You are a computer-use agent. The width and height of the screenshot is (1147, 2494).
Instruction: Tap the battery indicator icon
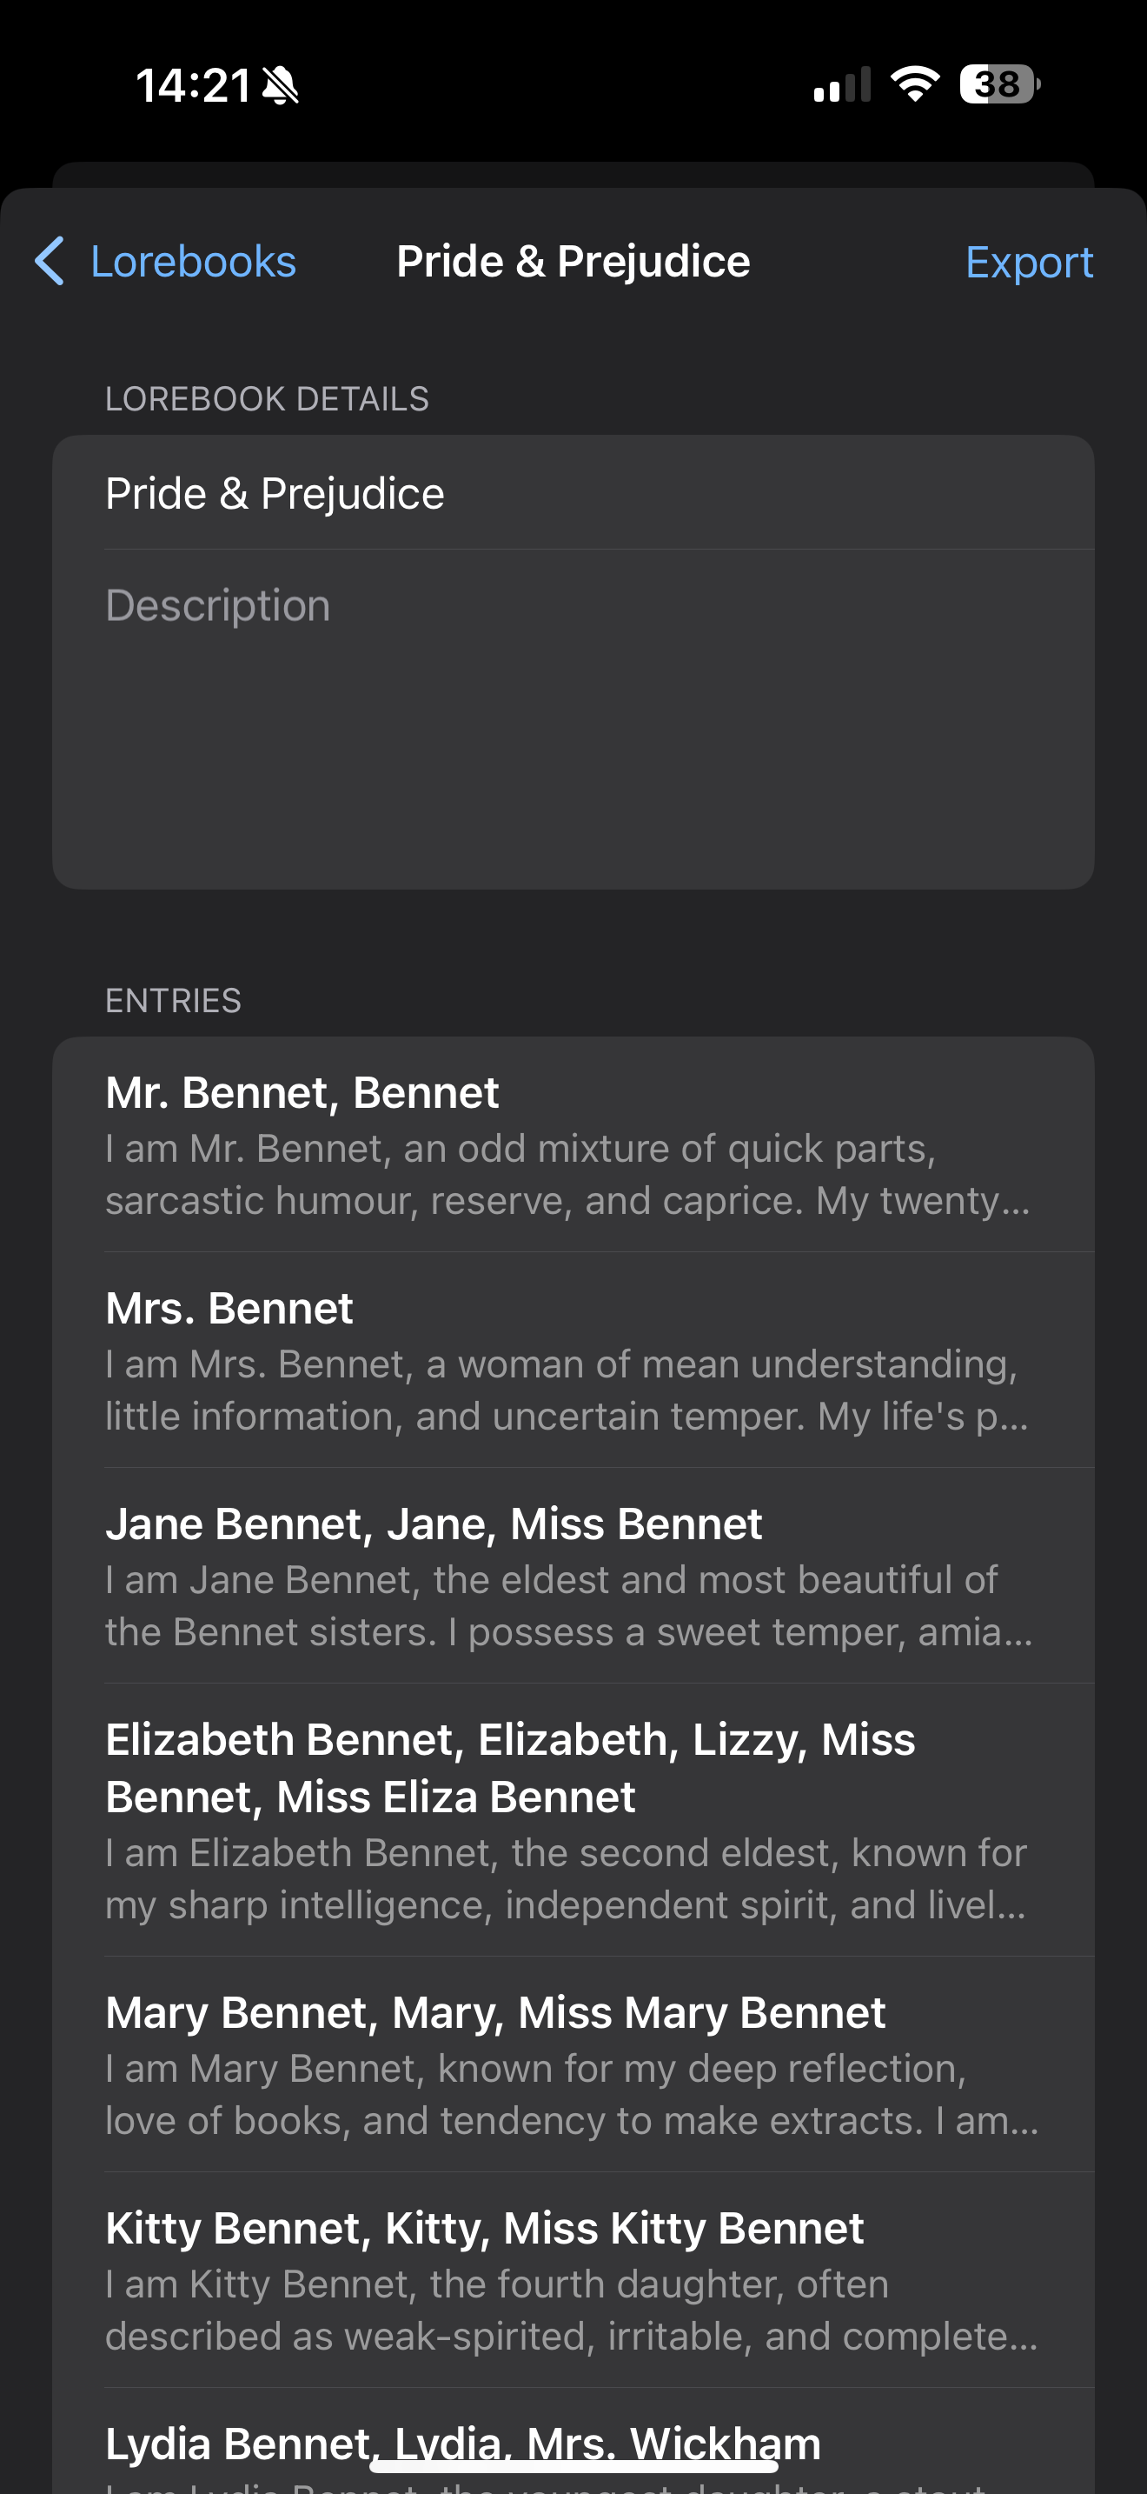1000,84
